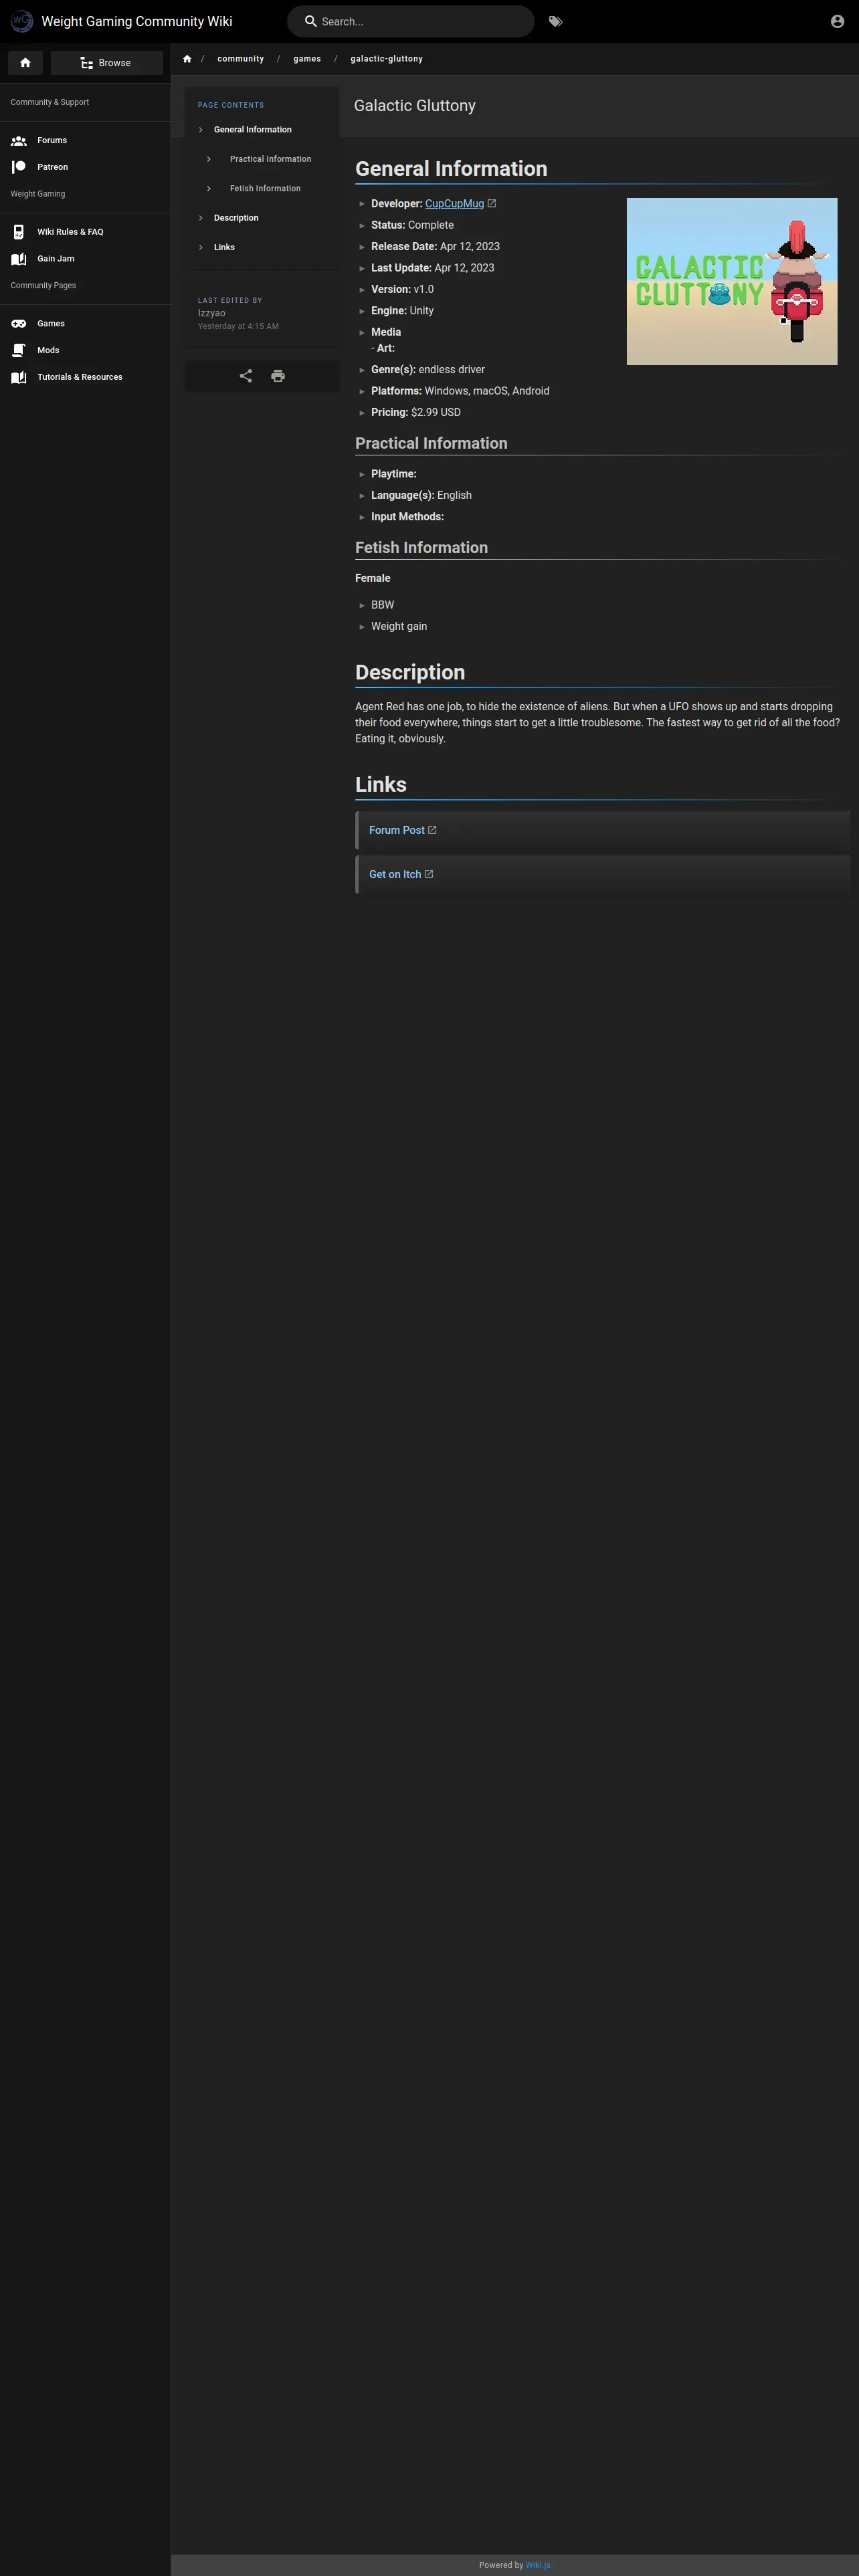The width and height of the screenshot is (859, 2576).
Task: Open the user account icon
Action: point(837,21)
